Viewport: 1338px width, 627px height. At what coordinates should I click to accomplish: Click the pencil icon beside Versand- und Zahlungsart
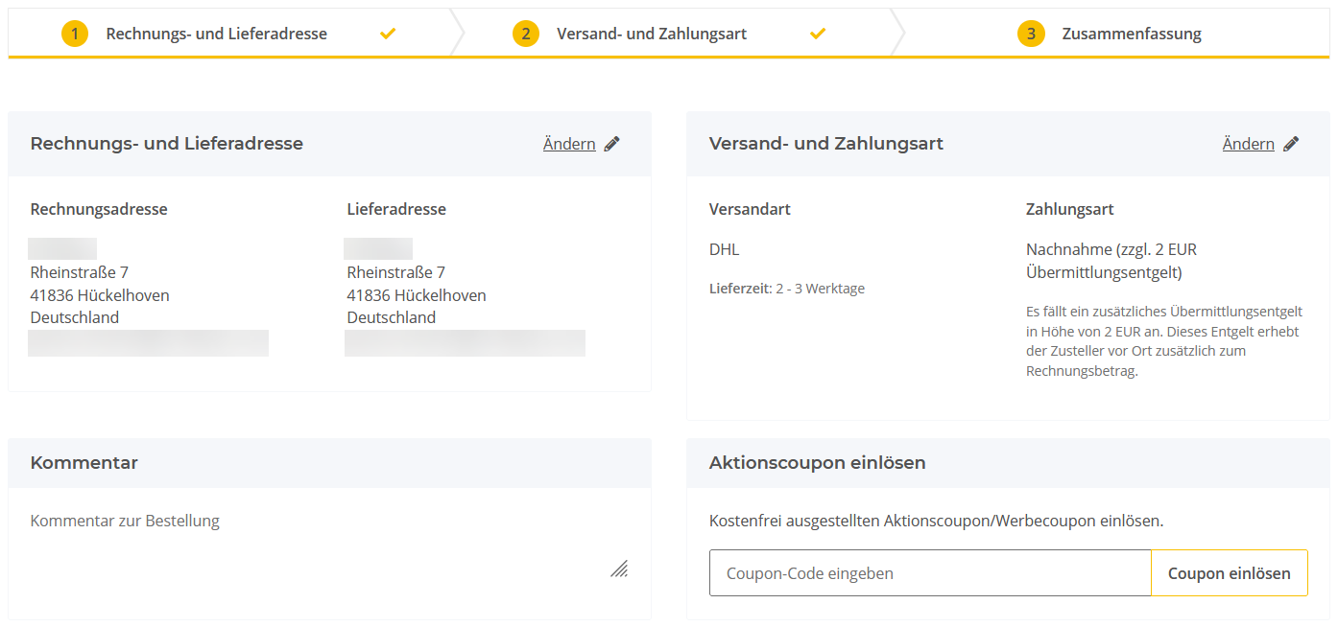(1291, 144)
